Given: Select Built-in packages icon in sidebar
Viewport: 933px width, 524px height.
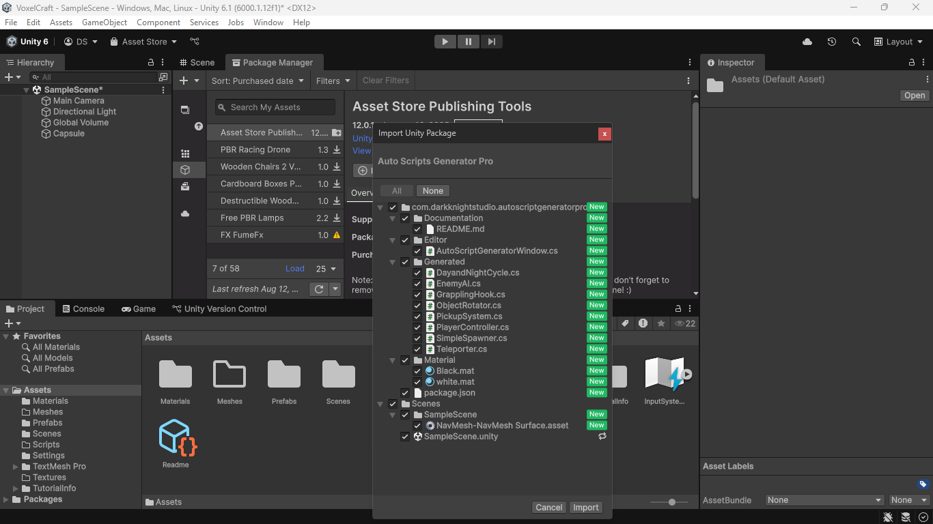Looking at the screenshot, I should click(185, 186).
